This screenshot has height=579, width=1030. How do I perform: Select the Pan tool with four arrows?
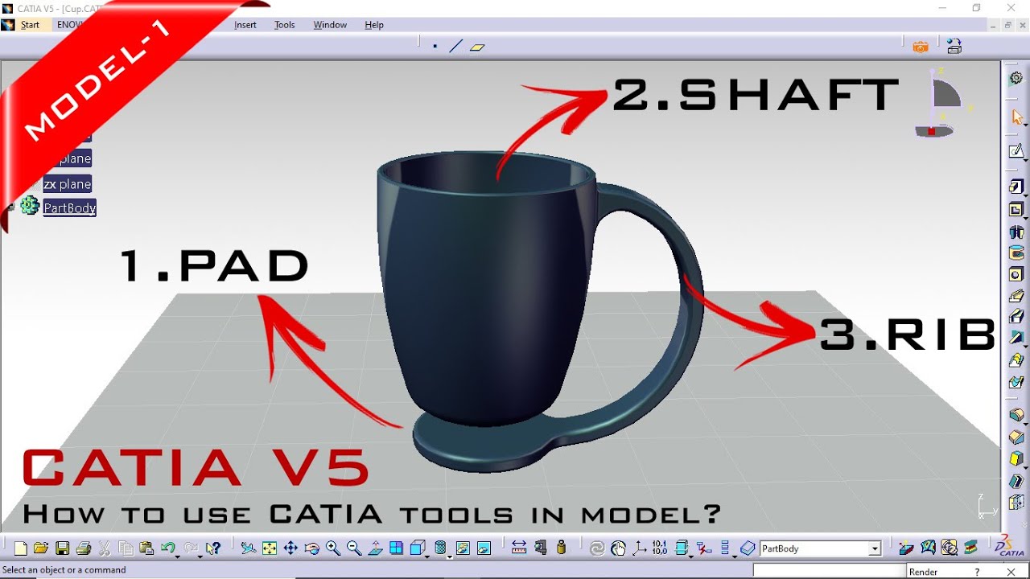[x=290, y=548]
